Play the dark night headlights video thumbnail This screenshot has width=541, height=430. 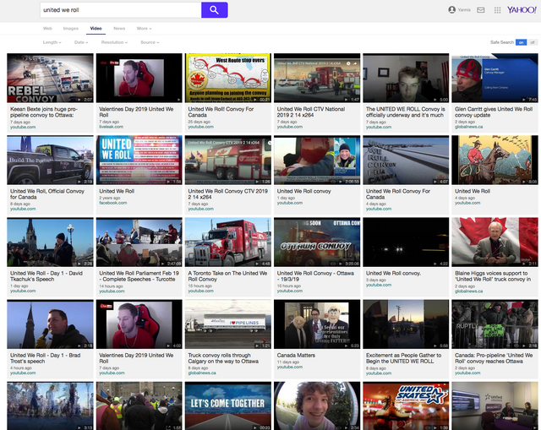point(406,242)
